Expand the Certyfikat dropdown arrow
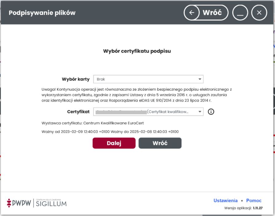 click(x=200, y=112)
